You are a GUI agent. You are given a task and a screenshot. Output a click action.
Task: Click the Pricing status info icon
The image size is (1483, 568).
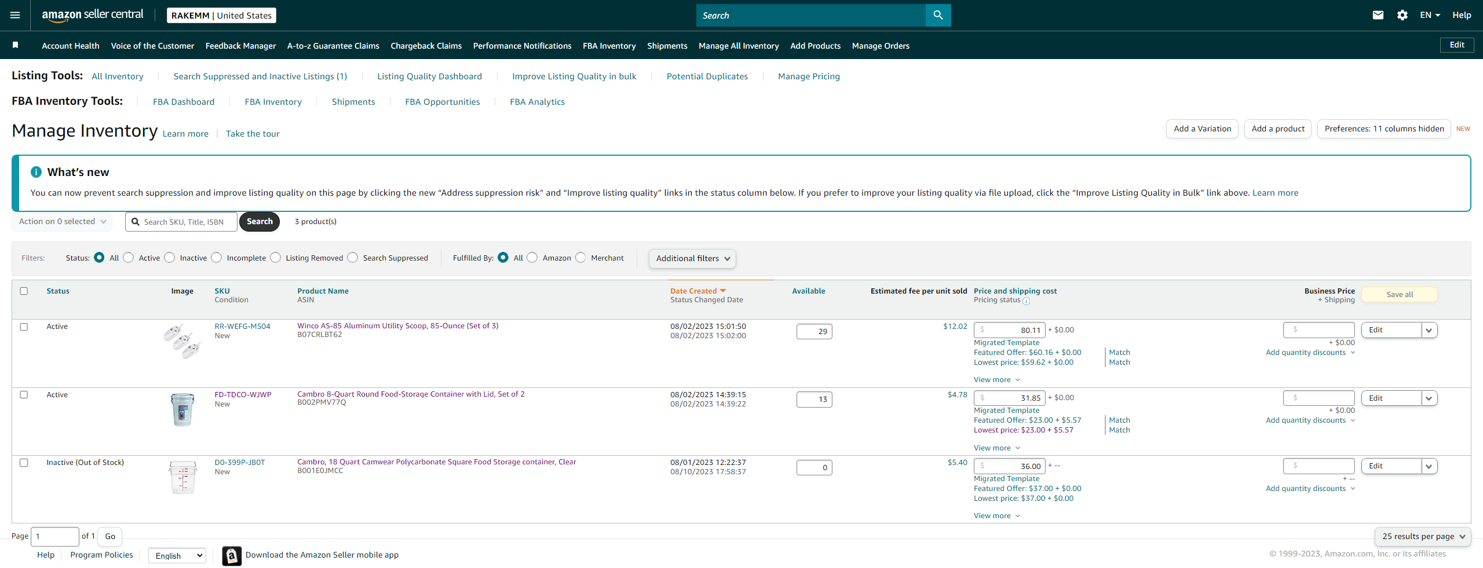pos(1026,301)
